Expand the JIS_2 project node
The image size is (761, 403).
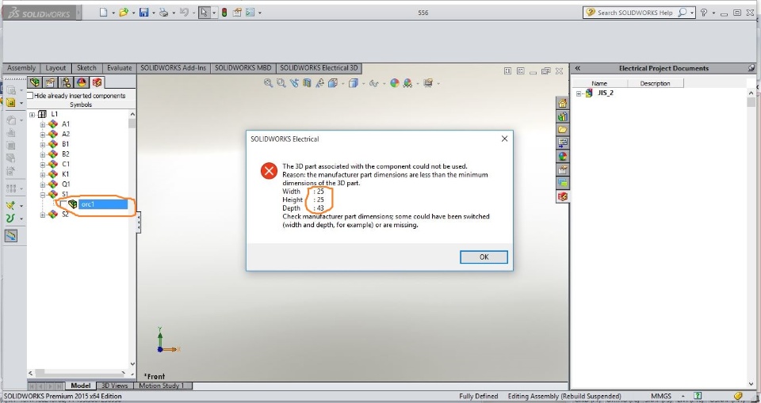(579, 93)
